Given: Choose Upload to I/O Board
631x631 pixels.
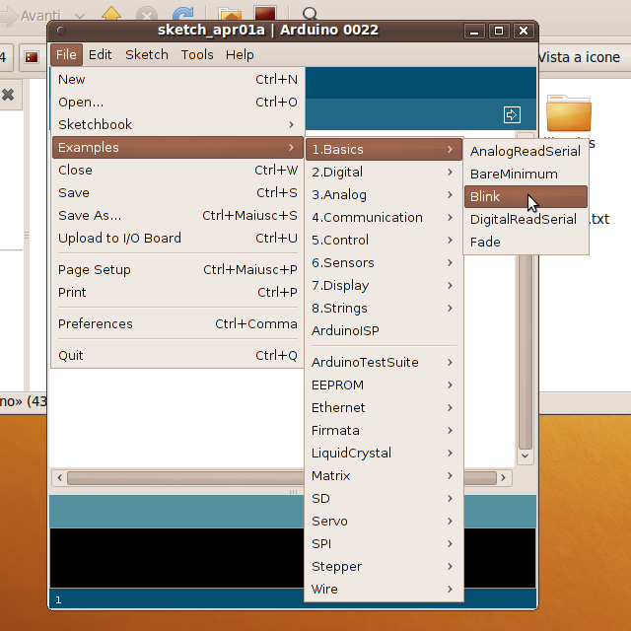Looking at the screenshot, I should point(177,238).
